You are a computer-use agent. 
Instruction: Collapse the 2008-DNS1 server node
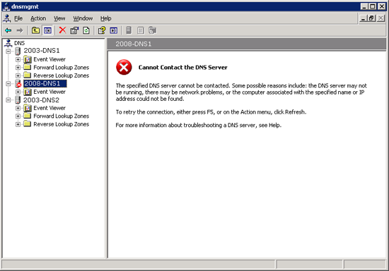[8, 84]
